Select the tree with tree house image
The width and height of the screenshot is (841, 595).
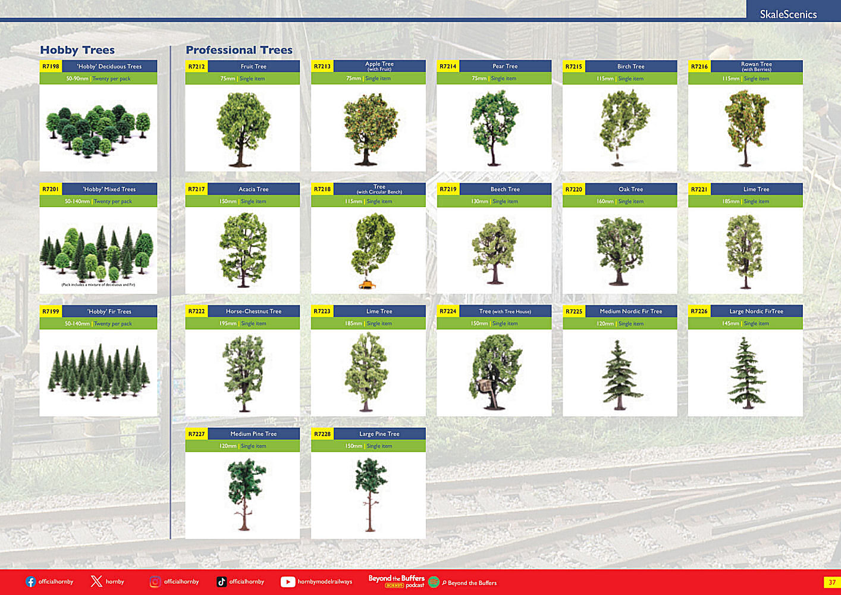coord(494,373)
